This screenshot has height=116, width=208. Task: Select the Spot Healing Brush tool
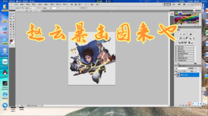pos(11,22)
